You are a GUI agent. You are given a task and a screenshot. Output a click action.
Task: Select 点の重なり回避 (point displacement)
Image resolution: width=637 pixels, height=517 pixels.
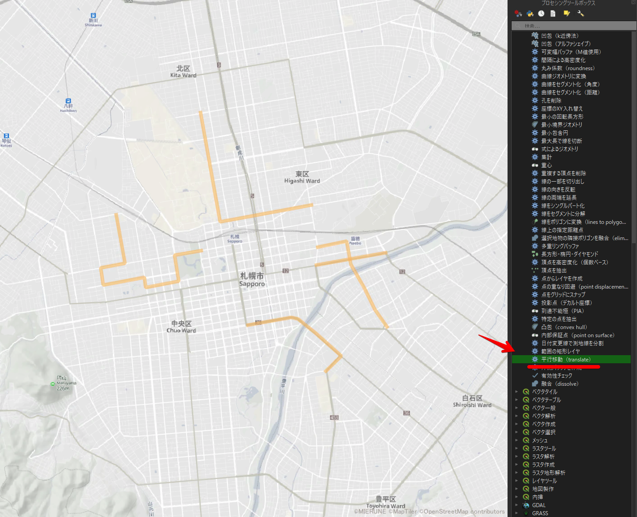click(x=585, y=287)
